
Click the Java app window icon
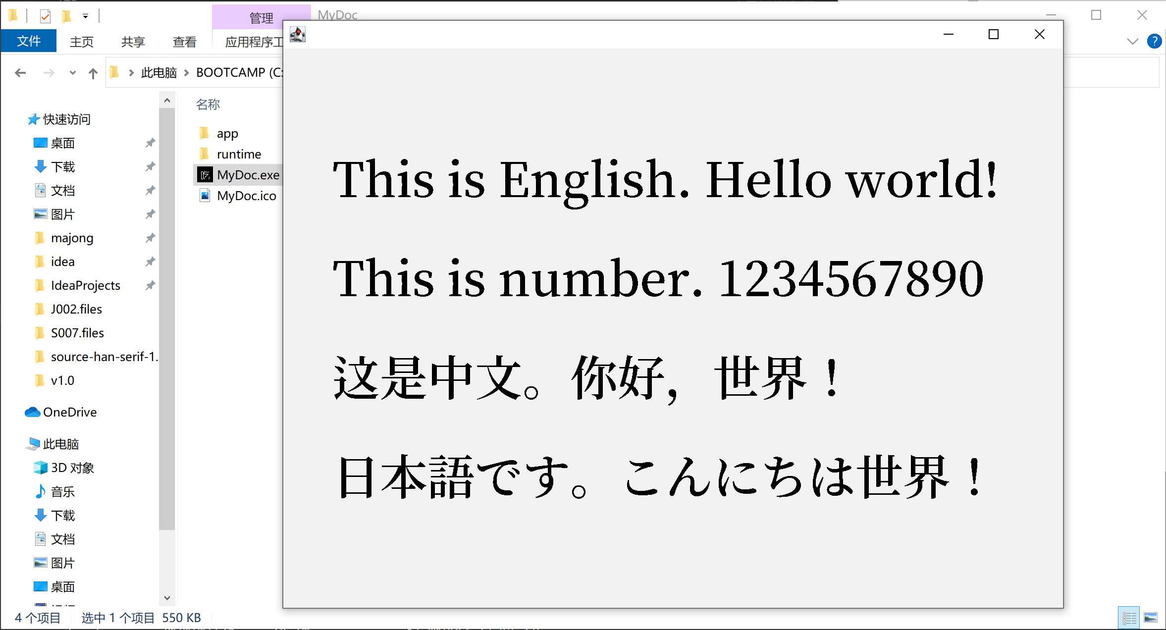click(298, 35)
